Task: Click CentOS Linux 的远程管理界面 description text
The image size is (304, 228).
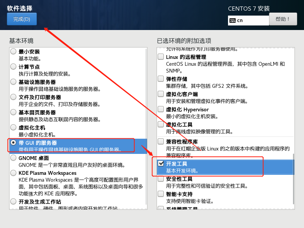Action: pyautogui.click(x=225, y=67)
